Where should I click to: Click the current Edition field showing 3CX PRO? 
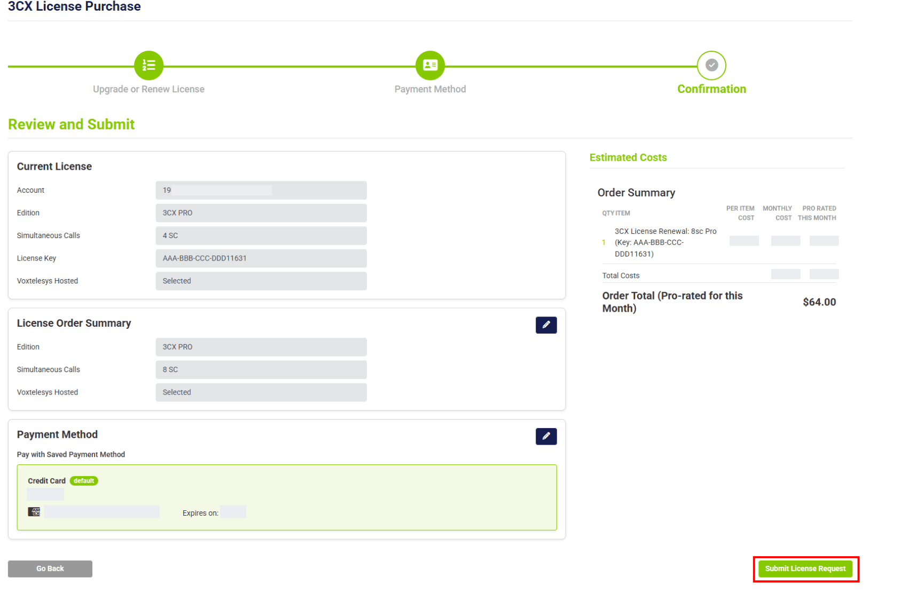point(261,212)
